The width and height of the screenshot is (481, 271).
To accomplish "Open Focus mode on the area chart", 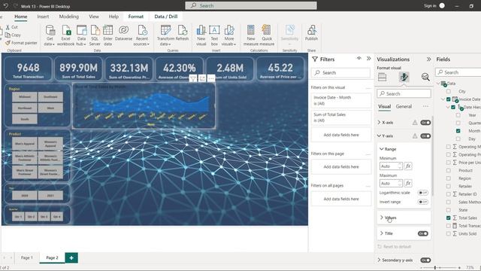I will coord(202,79).
